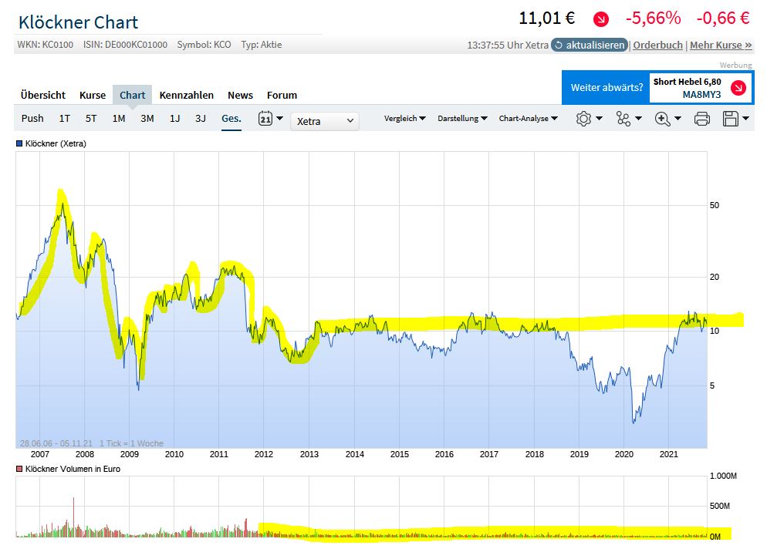
Task: Select the 3M time range
Action: tap(147, 118)
